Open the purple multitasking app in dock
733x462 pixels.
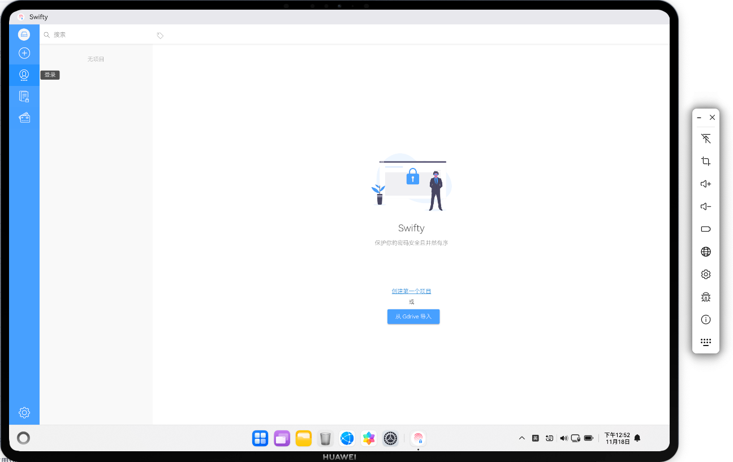(x=282, y=438)
